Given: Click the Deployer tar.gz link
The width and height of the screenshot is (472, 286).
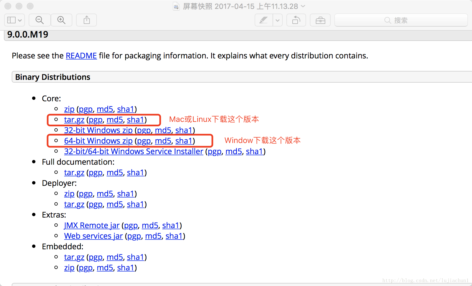Looking at the screenshot, I should pyautogui.click(x=74, y=204).
